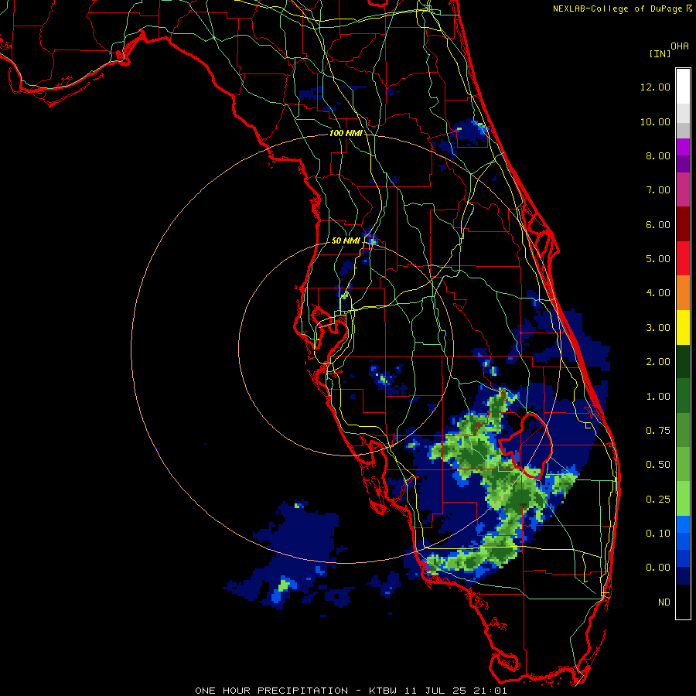Click the 100 NMI range ring label
This screenshot has height=696, width=696.
click(x=346, y=133)
